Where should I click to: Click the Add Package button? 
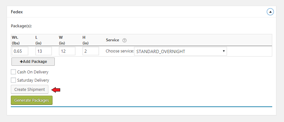[x=33, y=62]
